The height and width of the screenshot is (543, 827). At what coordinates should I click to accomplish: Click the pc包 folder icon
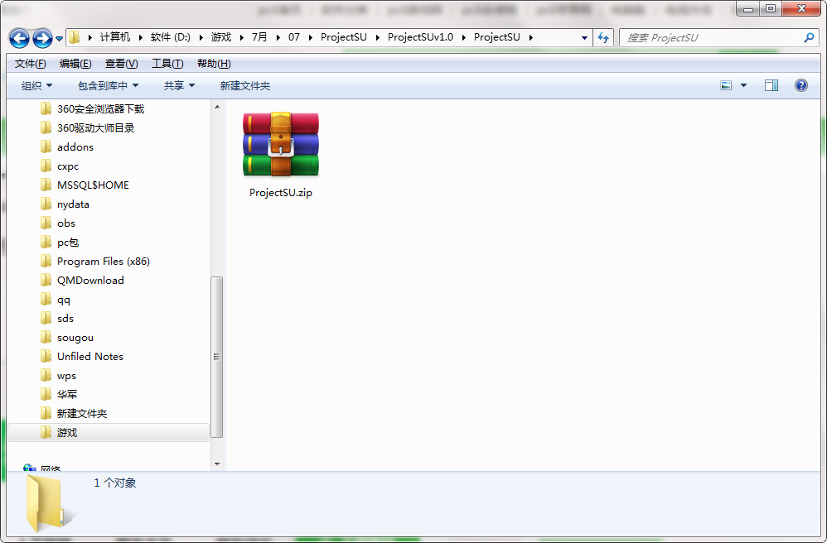click(x=46, y=243)
